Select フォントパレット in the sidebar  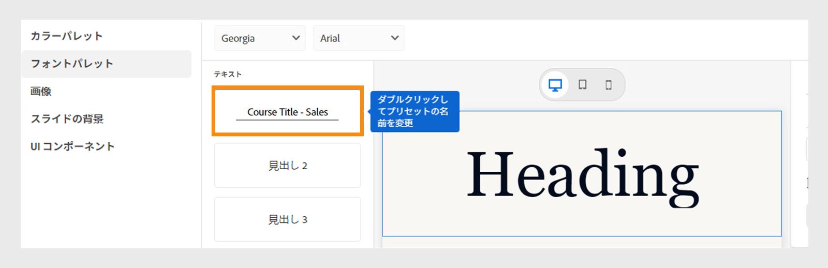click(x=72, y=64)
